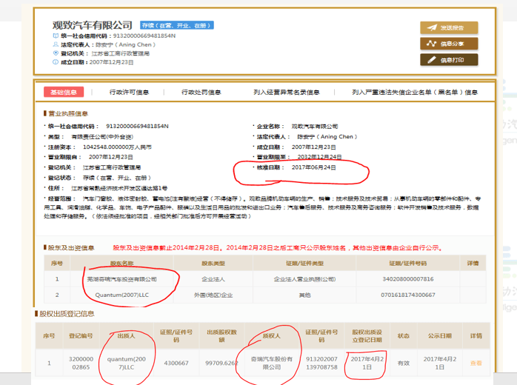The image size is (517, 385).
Task: Switch to the 行政许可信息 tab
Action: tap(129, 92)
